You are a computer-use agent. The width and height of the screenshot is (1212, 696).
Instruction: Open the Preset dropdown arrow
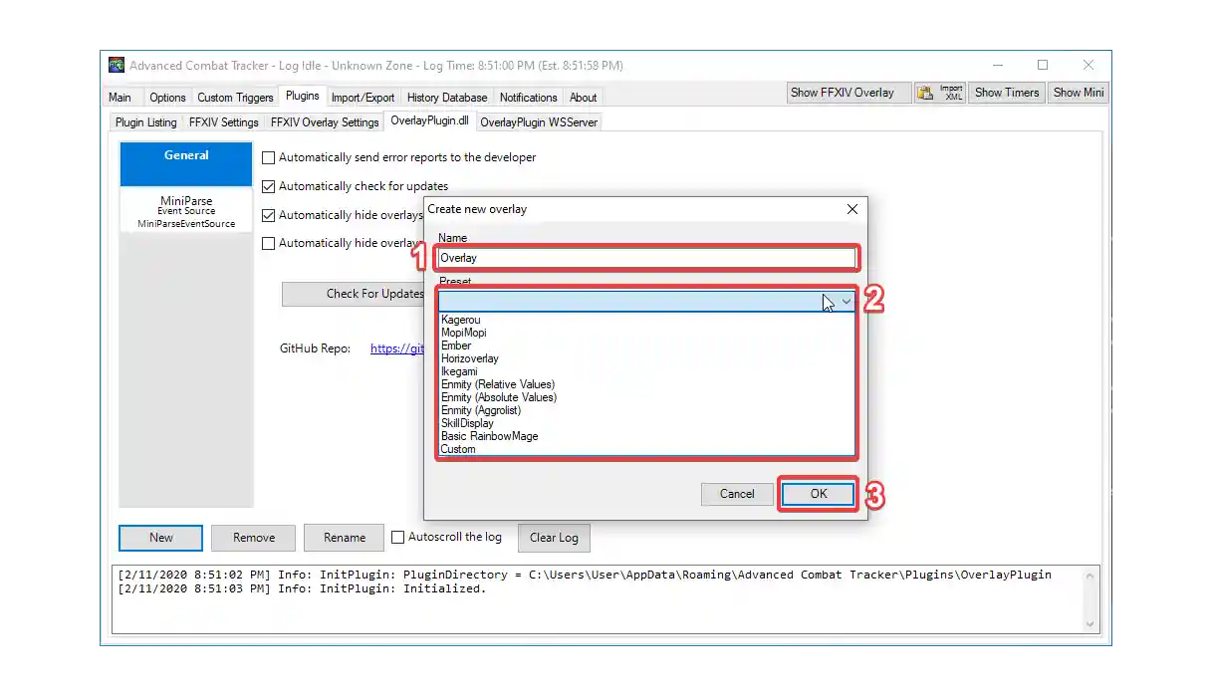[846, 301]
